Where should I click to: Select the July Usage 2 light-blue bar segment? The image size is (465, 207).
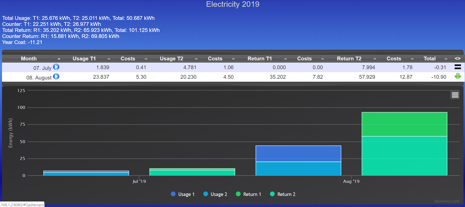click(86, 174)
